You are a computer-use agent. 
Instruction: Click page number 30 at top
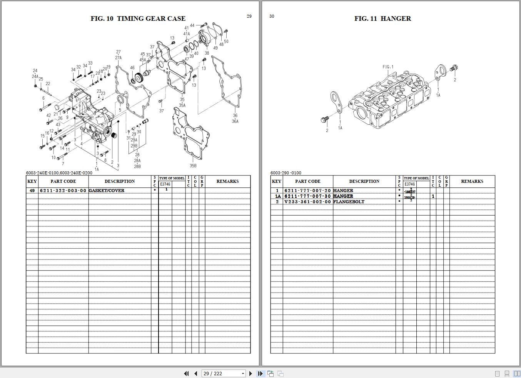click(x=272, y=16)
